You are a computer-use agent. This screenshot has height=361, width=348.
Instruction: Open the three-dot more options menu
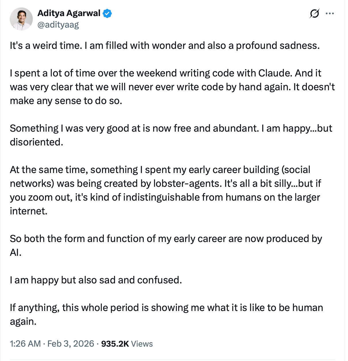330,14
